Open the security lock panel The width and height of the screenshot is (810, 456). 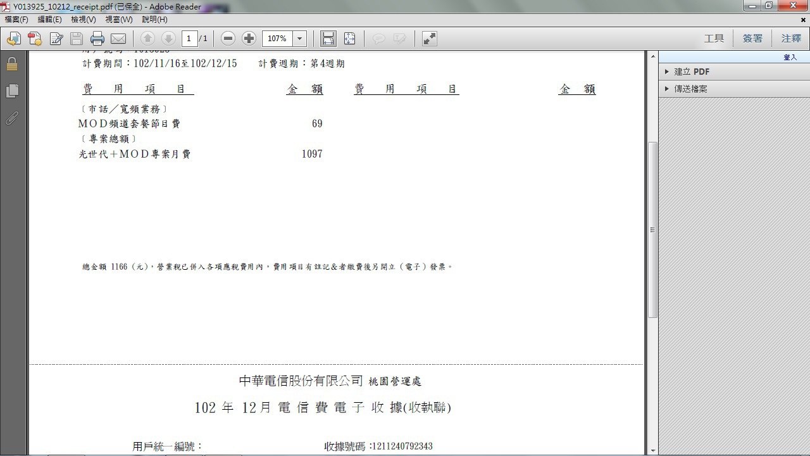[x=12, y=64]
